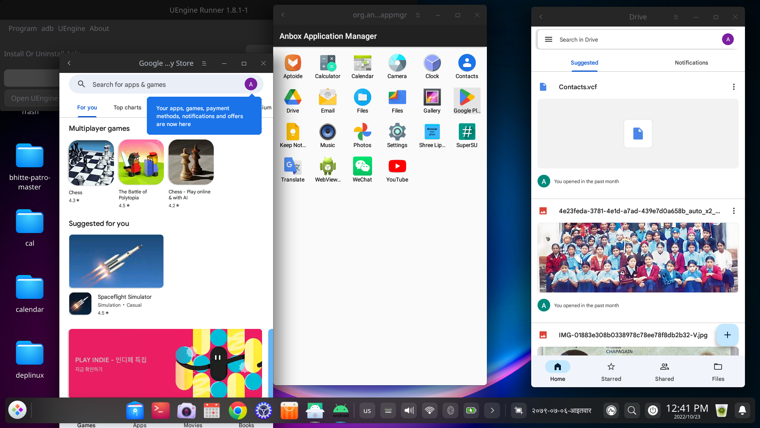Toggle Bluetooth in the taskbar
Viewport: 760px width, 428px height.
pyautogui.click(x=450, y=410)
